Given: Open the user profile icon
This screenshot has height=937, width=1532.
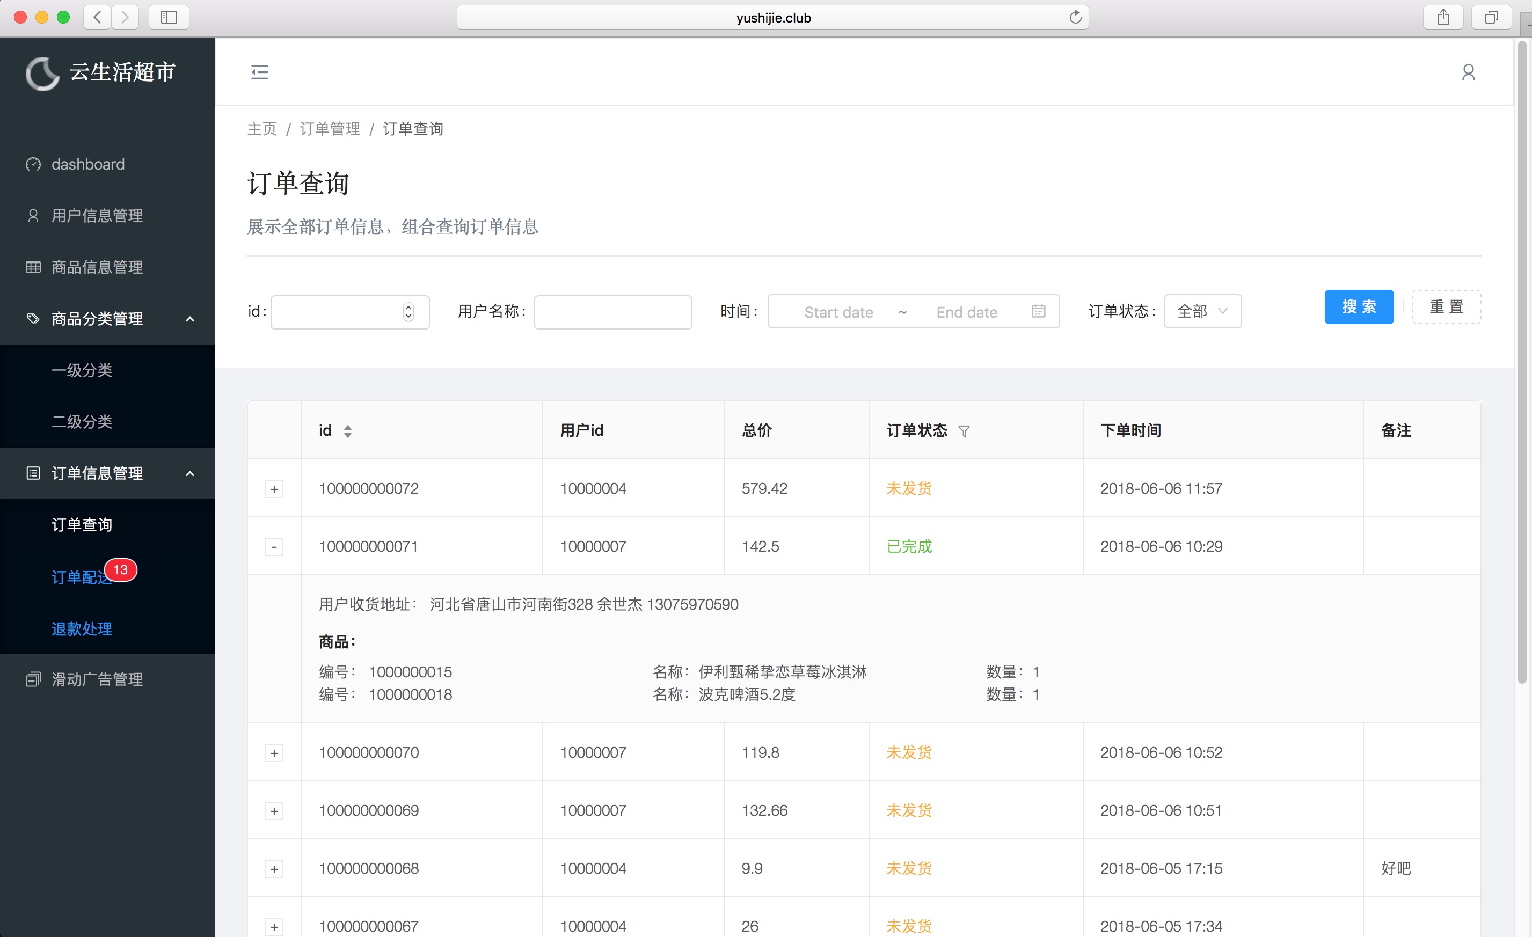Looking at the screenshot, I should tap(1468, 72).
